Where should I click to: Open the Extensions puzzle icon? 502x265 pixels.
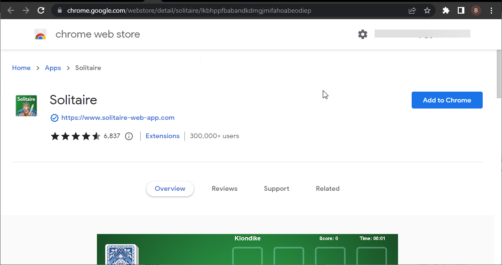pos(446,10)
